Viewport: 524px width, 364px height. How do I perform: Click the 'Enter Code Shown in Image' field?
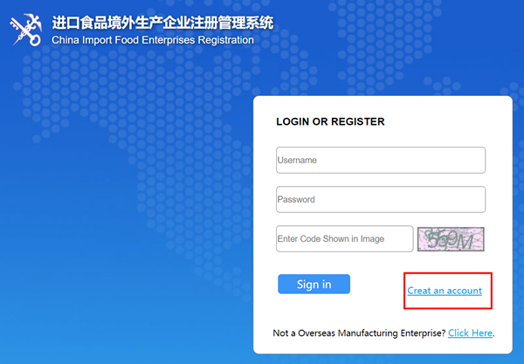344,239
